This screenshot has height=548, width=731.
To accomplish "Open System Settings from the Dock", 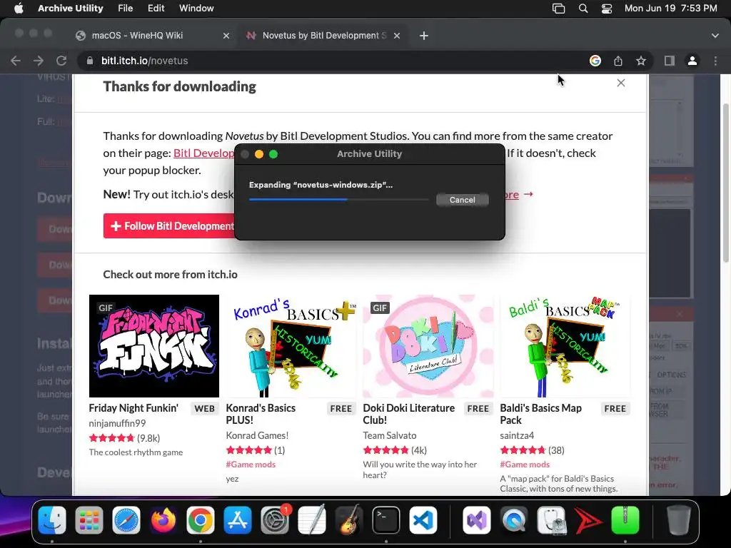I will [x=275, y=520].
